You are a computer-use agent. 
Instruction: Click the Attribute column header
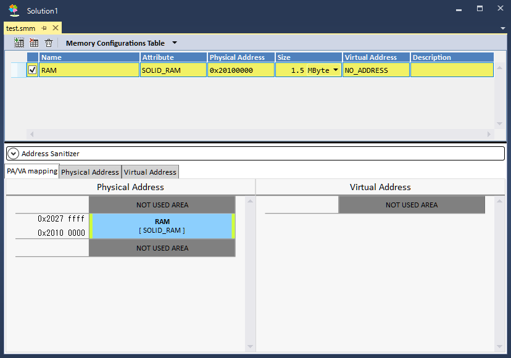(x=174, y=57)
